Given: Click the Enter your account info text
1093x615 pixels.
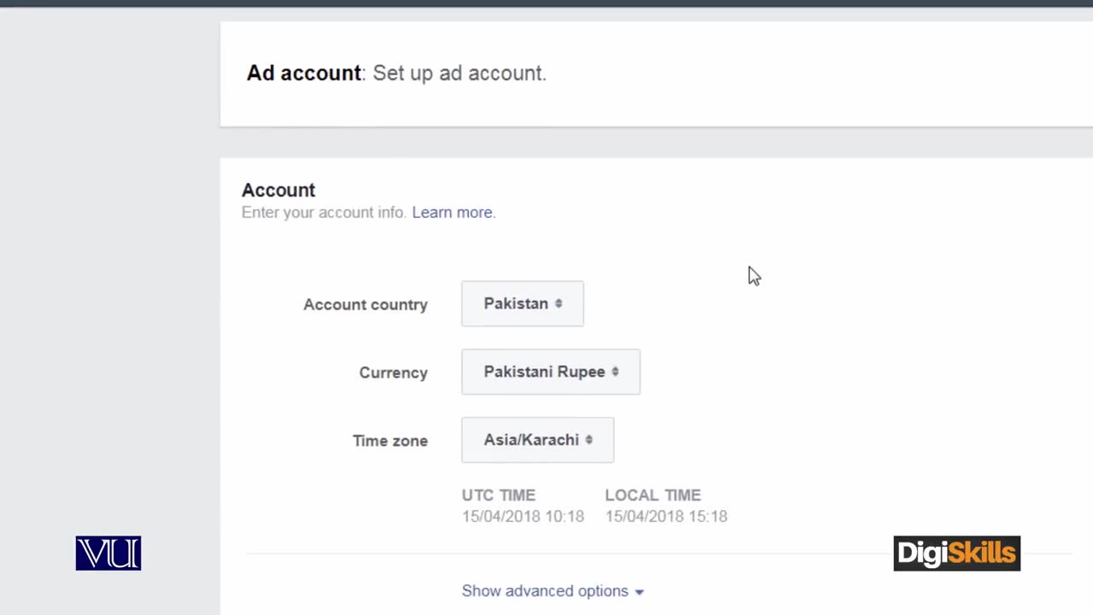Looking at the screenshot, I should pos(324,212).
